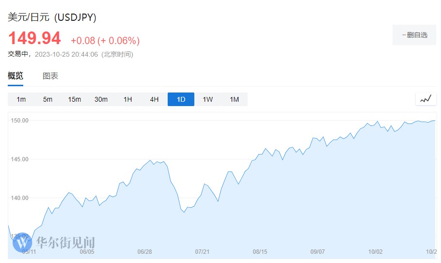
Task: Click the line chart type icon
Action: [425, 99]
